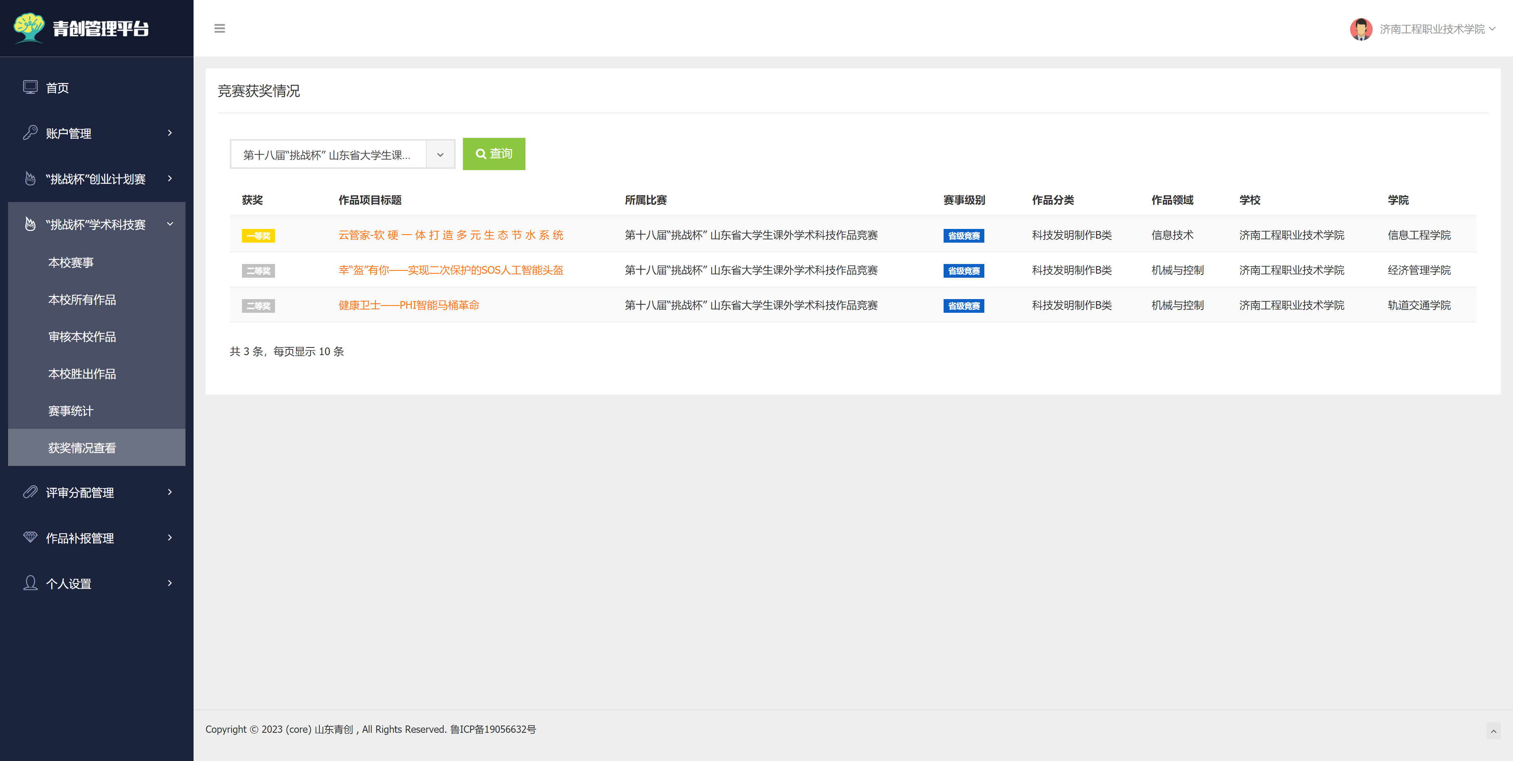
Task: Collapse the "挑战杯"学术科技赛 chevron
Action: click(170, 224)
